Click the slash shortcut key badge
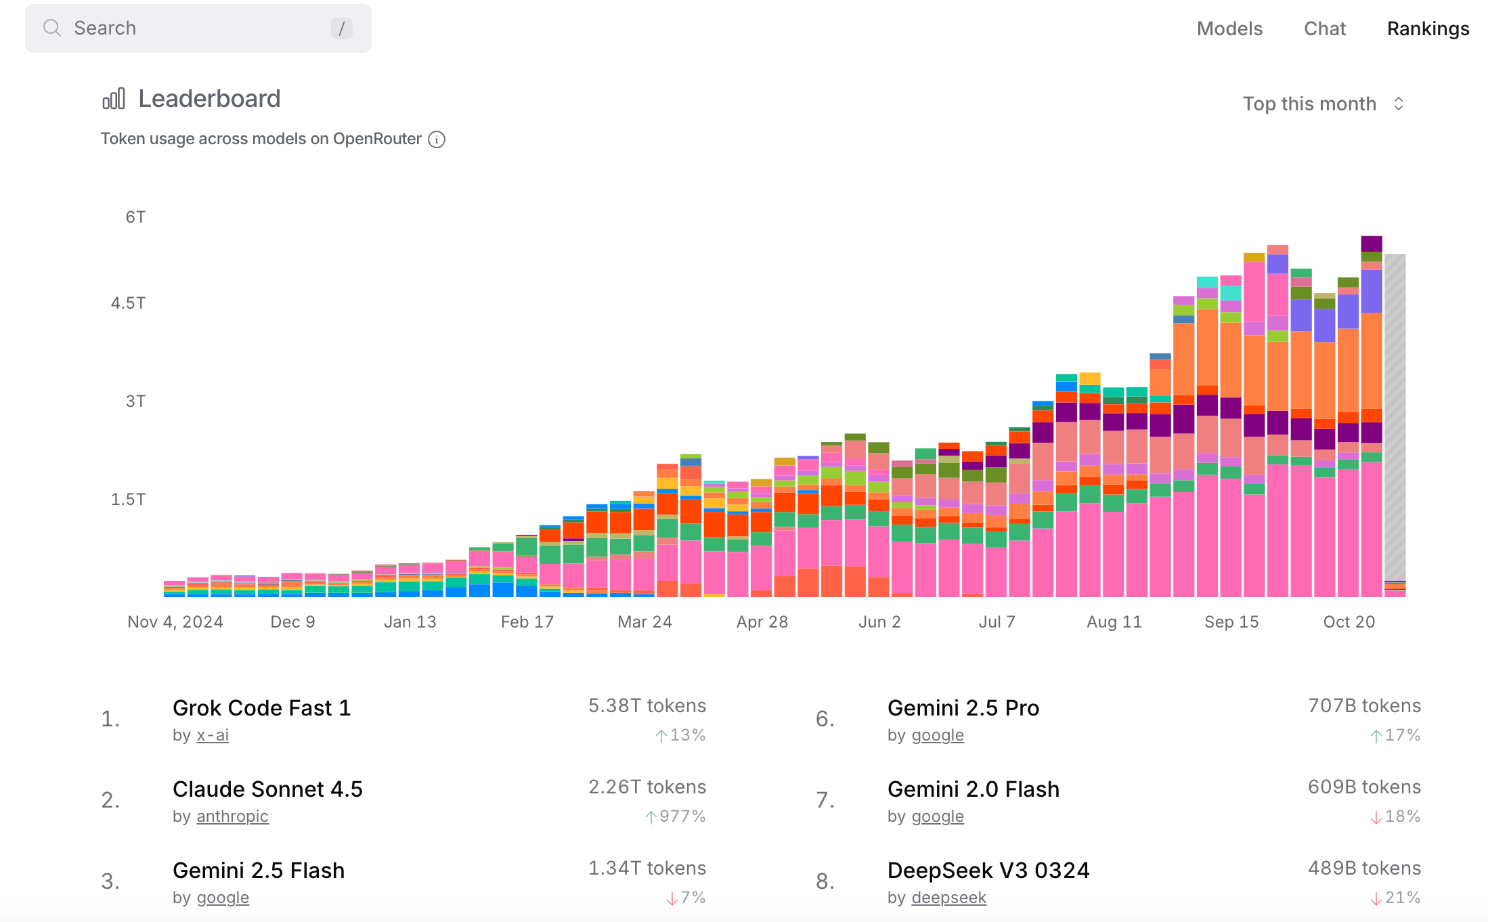Image resolution: width=1488 pixels, height=922 pixels. coord(341,28)
